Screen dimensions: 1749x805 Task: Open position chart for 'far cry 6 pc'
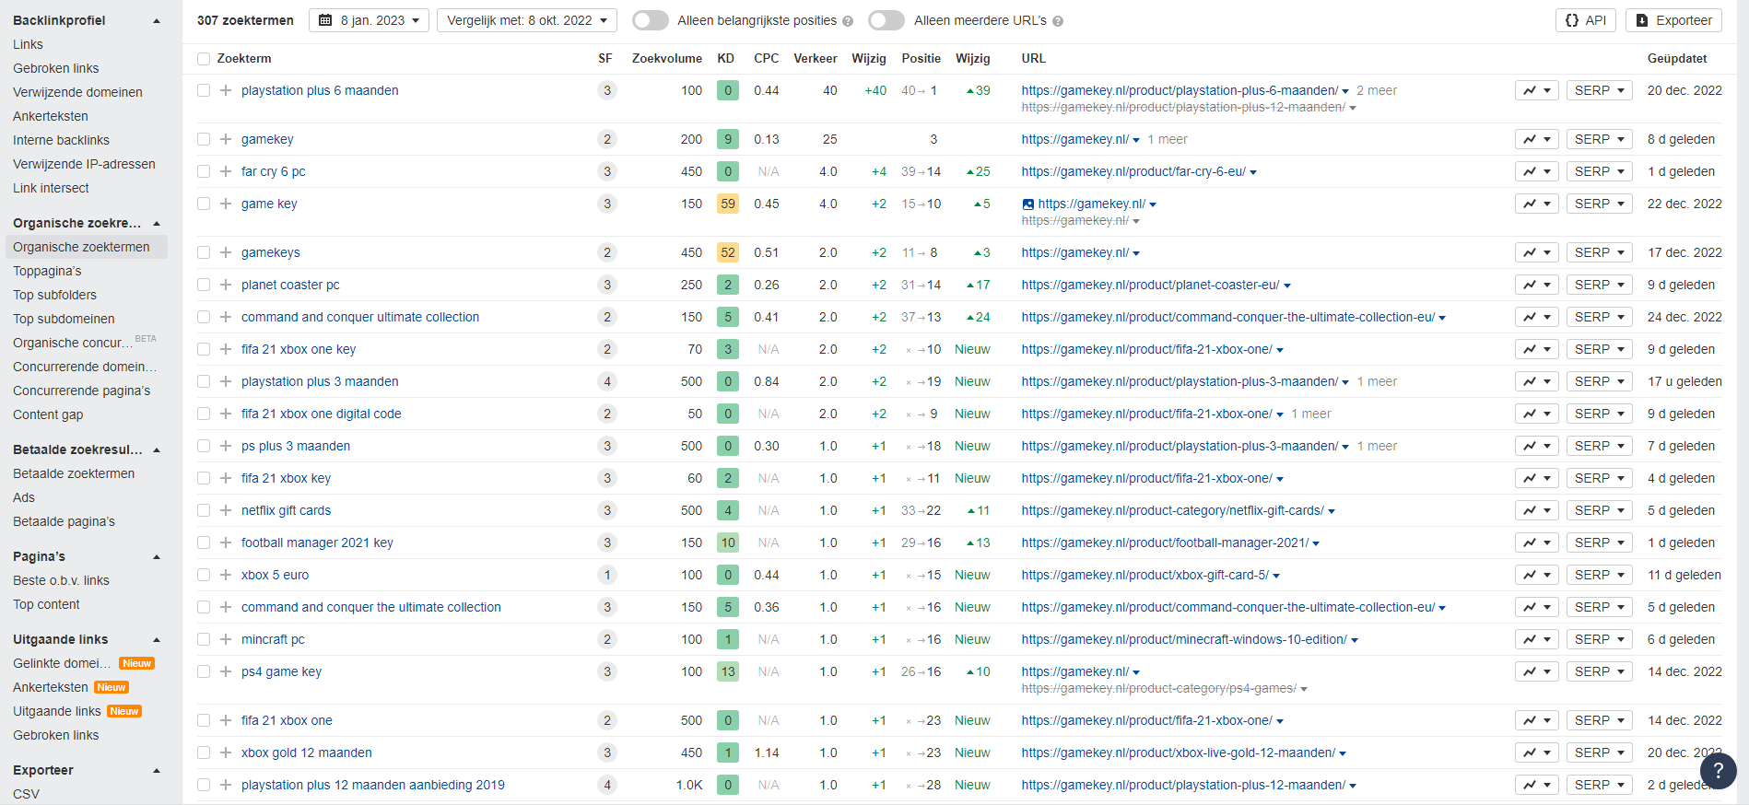[x=1536, y=171]
